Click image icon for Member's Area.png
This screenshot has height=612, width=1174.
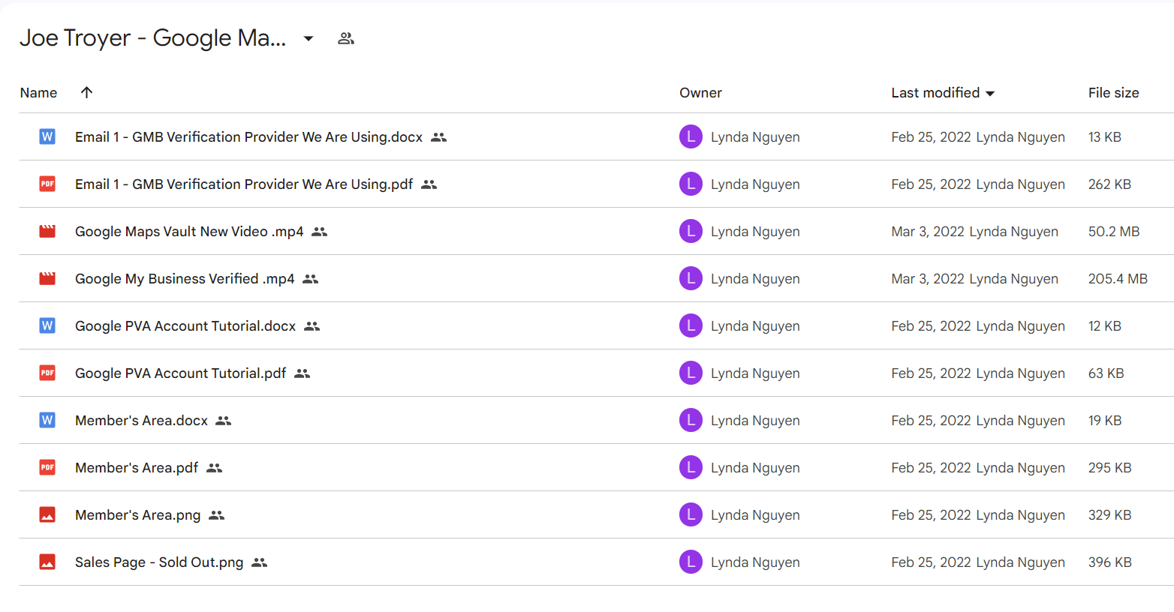tap(47, 514)
